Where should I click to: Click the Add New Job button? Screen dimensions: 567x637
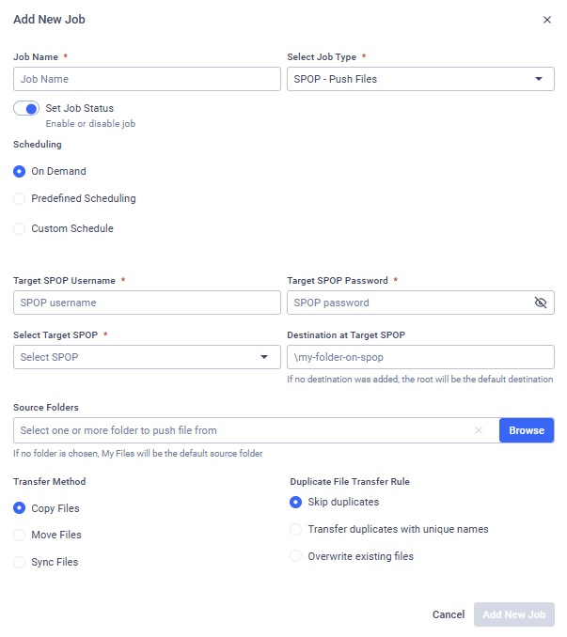tap(513, 614)
